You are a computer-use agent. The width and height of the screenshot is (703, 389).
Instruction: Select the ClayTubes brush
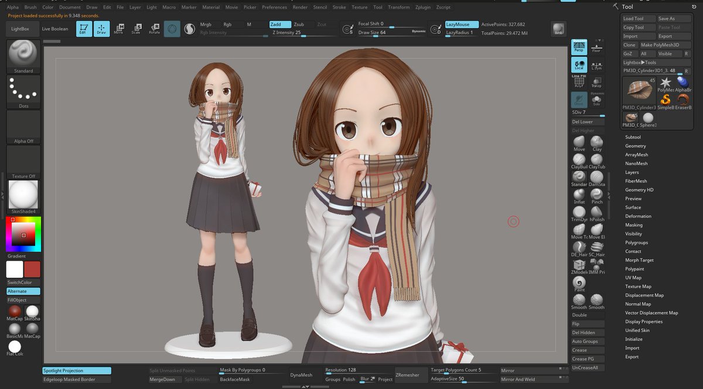596,161
